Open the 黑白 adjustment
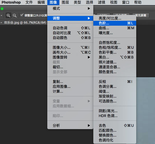This screenshot has width=155, height=144. pyautogui.click(x=115, y=57)
